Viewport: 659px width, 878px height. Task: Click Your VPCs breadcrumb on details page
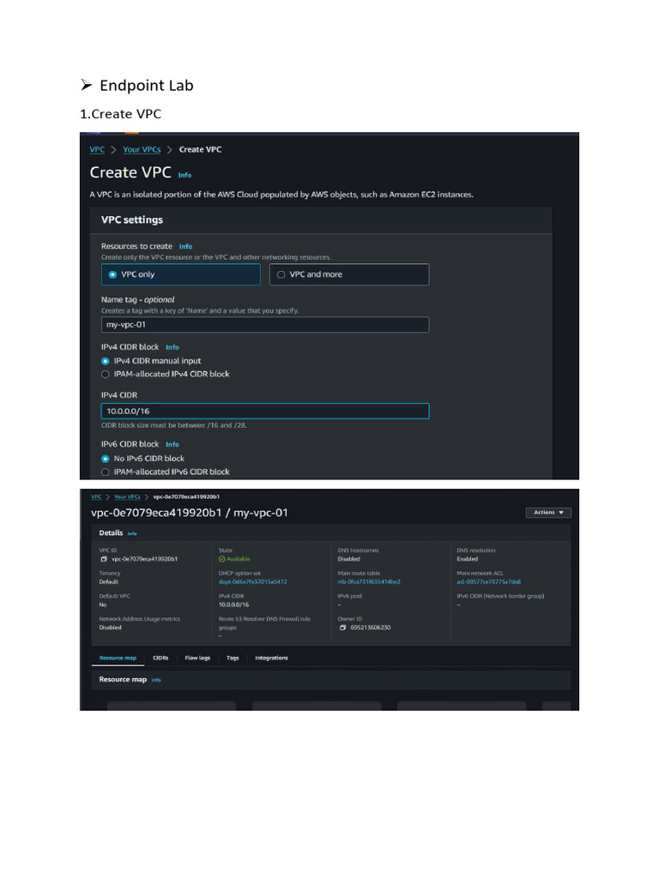tap(127, 496)
